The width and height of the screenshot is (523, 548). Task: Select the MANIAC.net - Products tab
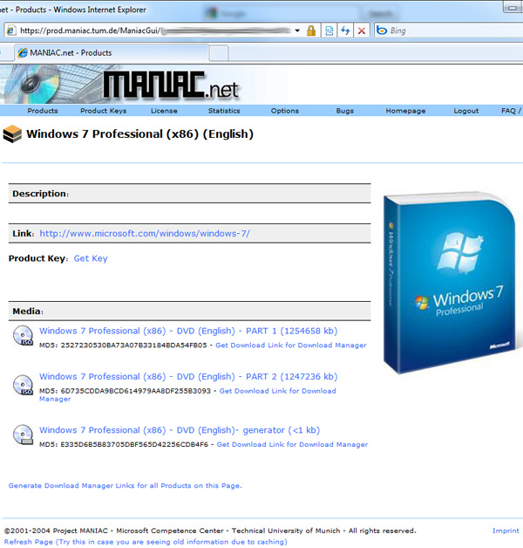(112, 52)
